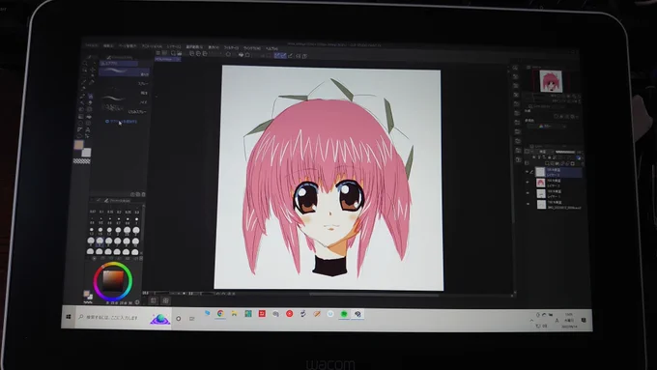Toggle the first highlighted snap-to-ruler icon

[277, 55]
